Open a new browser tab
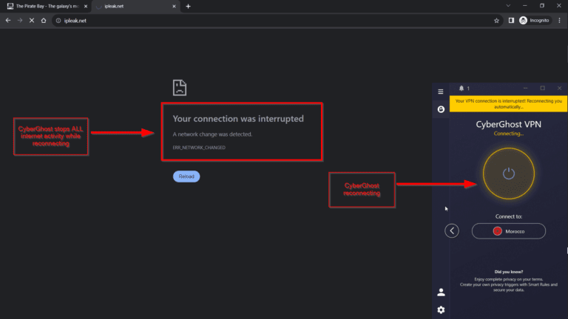The image size is (568, 319). pyautogui.click(x=188, y=6)
